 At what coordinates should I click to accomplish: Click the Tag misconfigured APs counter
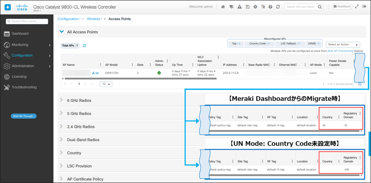[x=236, y=44]
